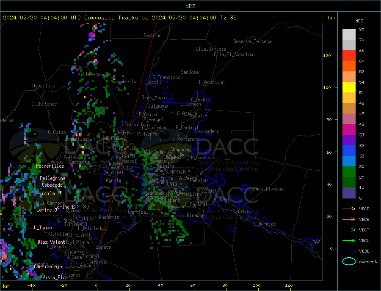Pick the red swatch in dBZ scale

point(349,55)
